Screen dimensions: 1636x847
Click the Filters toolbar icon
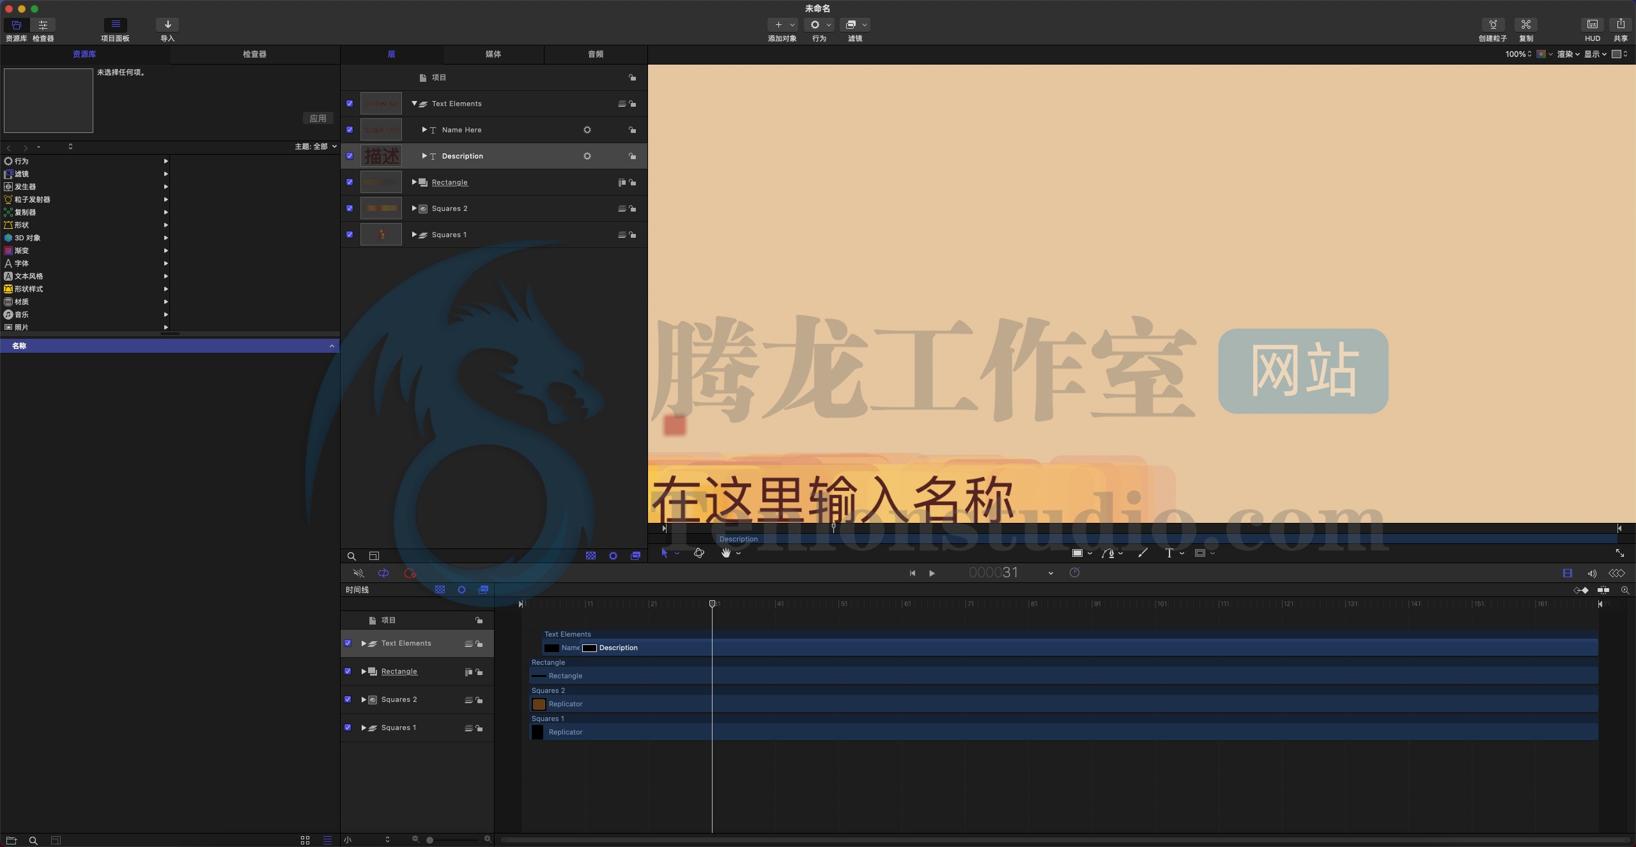851,25
